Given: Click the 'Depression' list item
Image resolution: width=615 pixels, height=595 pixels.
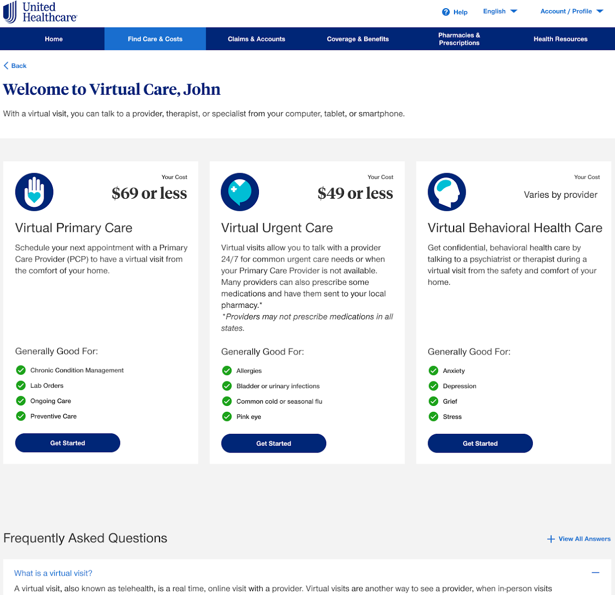Looking at the screenshot, I should click(460, 386).
